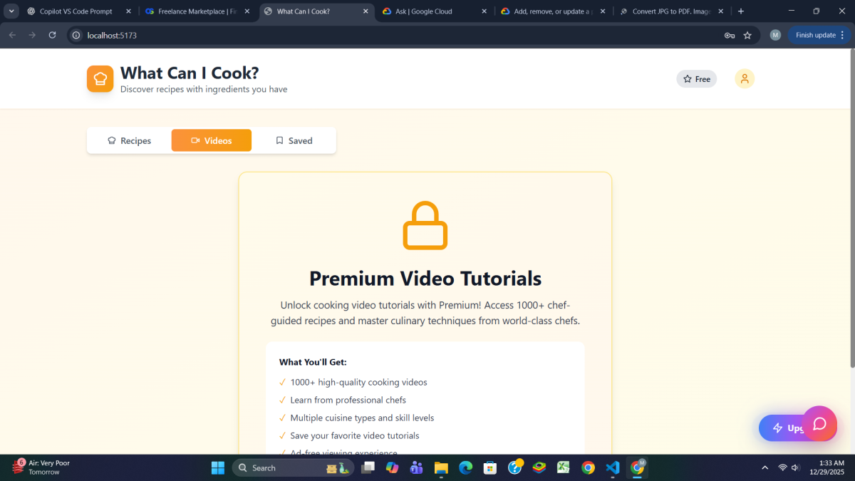
Task: Show hidden system tray icons
Action: pyautogui.click(x=765, y=467)
